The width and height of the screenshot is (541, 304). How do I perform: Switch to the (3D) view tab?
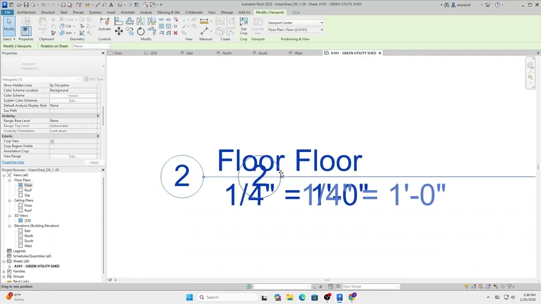pos(153,53)
